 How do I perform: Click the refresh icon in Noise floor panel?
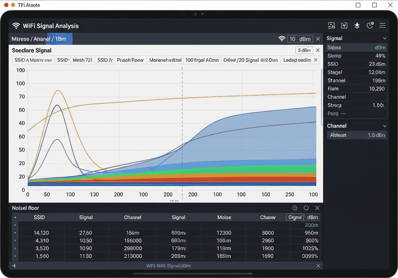(x=295, y=208)
